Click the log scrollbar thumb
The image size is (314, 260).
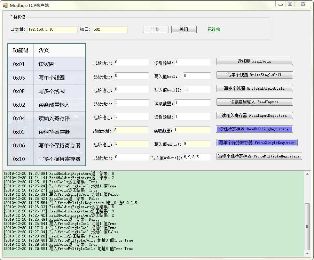click(307, 227)
